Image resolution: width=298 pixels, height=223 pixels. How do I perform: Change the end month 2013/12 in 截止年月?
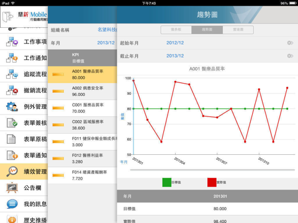pyautogui.click(x=175, y=56)
